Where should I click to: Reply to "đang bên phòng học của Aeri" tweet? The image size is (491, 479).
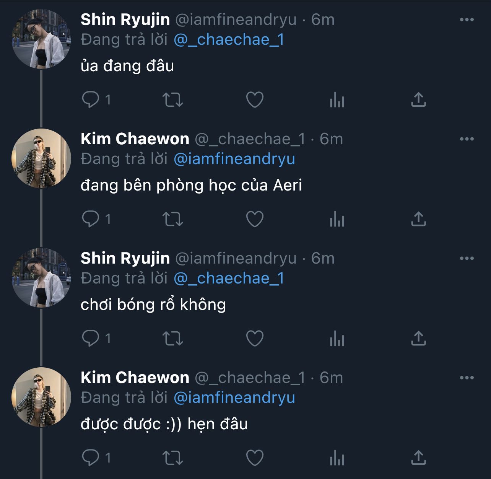point(91,219)
